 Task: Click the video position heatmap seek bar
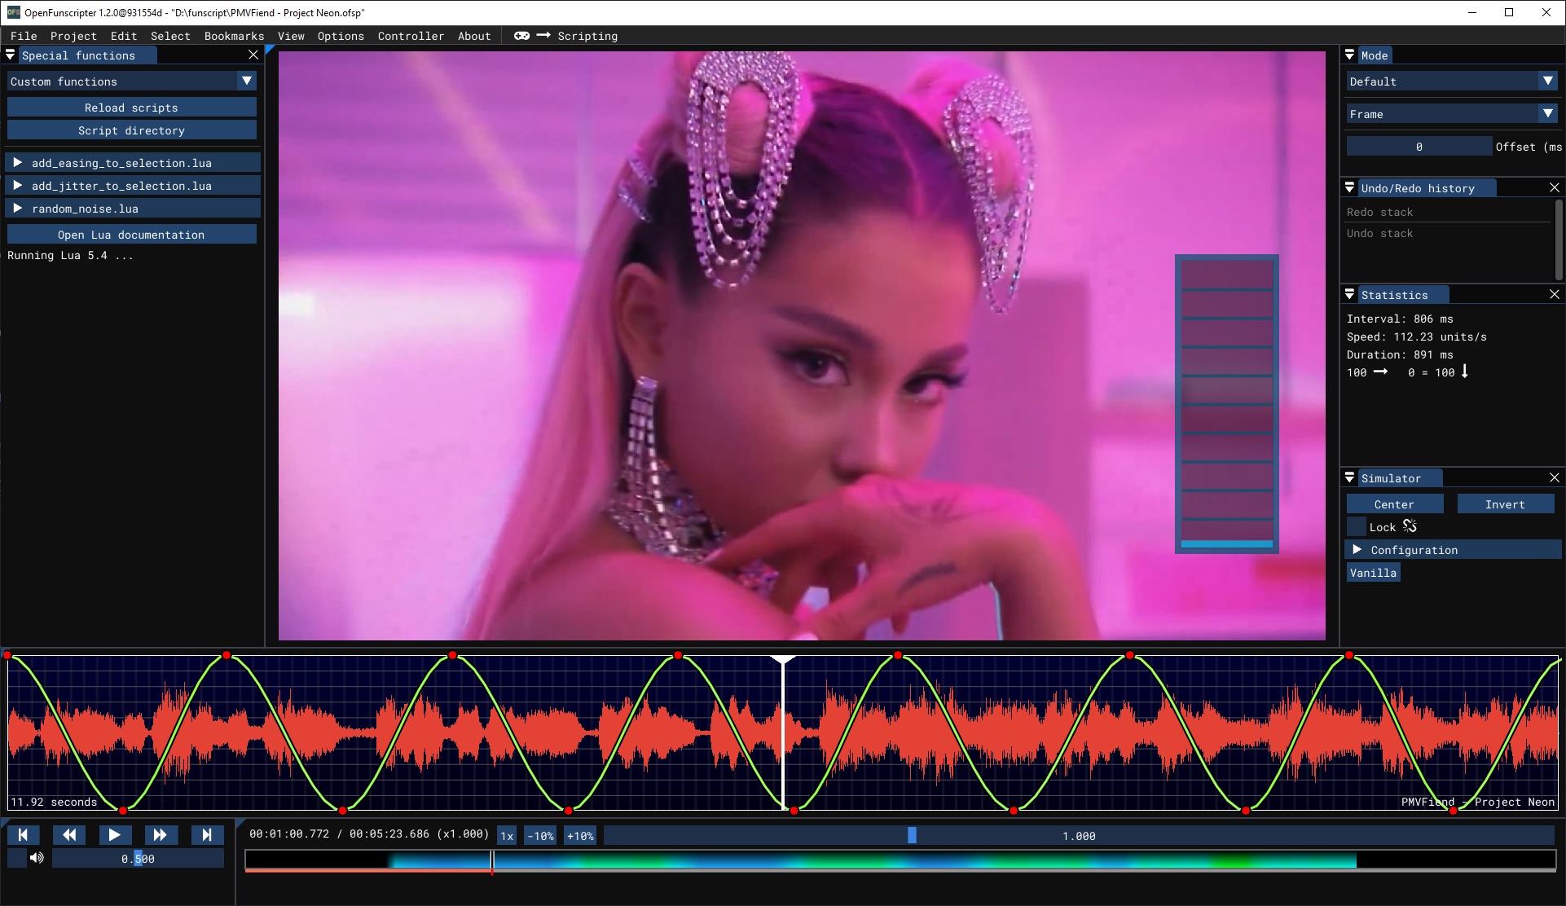coord(900,860)
